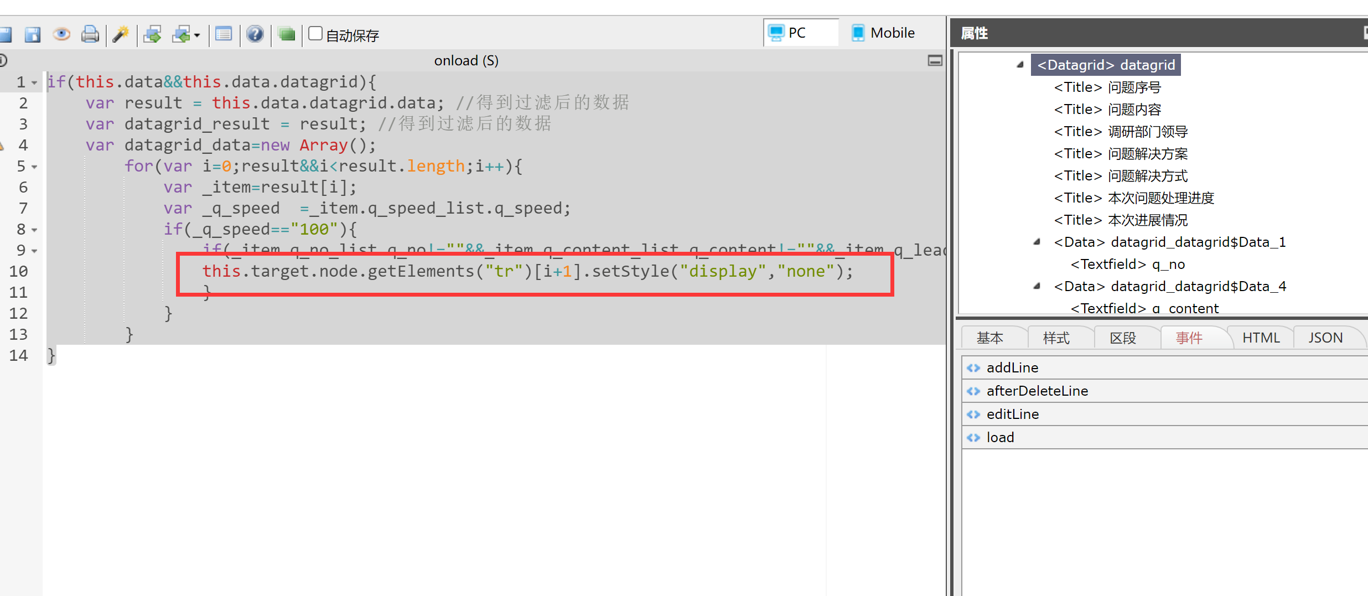The image size is (1368, 596).
Task: Select the <Data> datagrid_datagrid$Data_4 item
Action: [x=1170, y=286]
